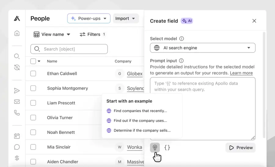The image size is (275, 167).
Task: Open the emails envelope icon
Action: tap(17, 101)
